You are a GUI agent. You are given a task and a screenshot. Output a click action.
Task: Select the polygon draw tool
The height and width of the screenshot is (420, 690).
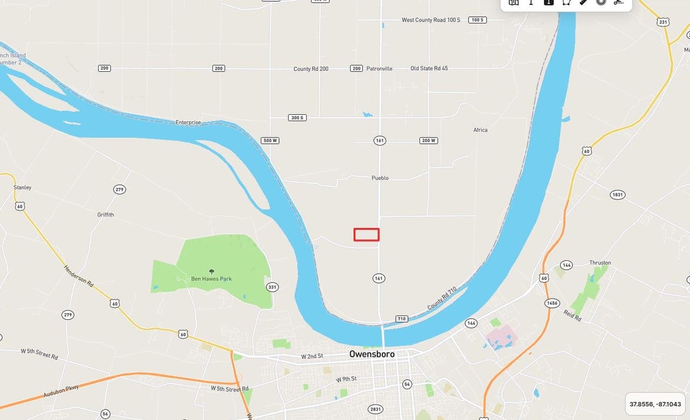point(566,2)
